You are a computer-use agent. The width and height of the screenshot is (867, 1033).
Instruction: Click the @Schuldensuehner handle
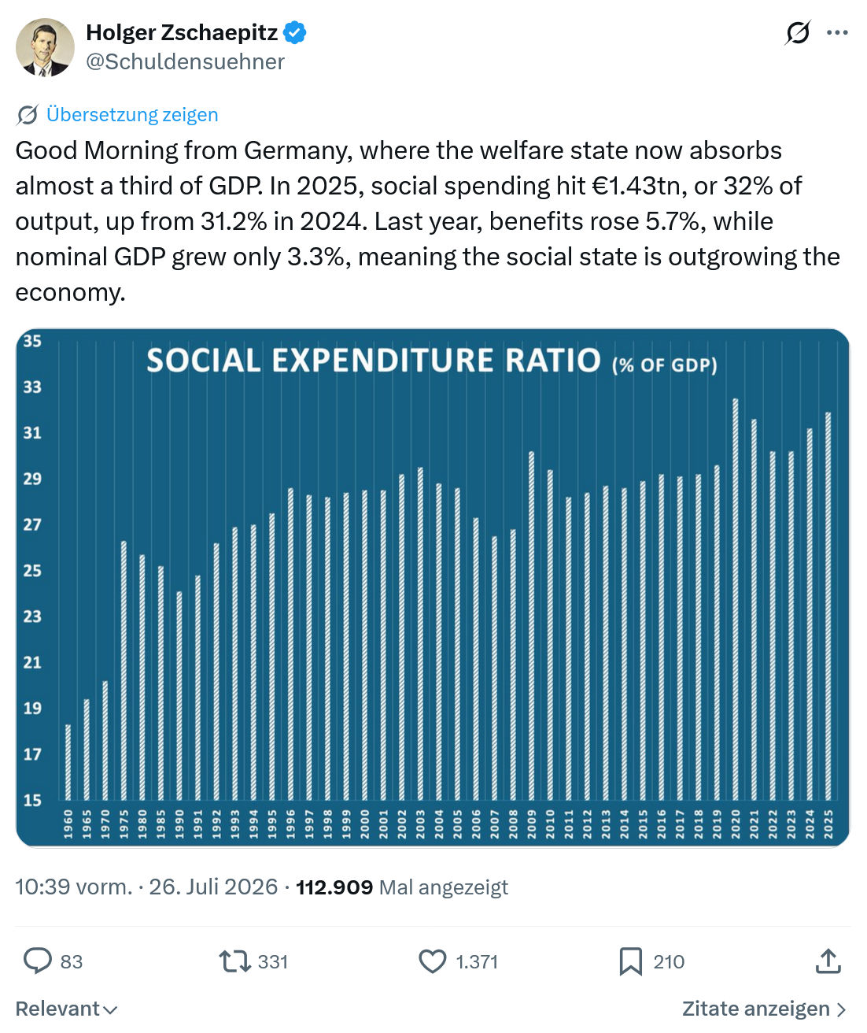(185, 61)
